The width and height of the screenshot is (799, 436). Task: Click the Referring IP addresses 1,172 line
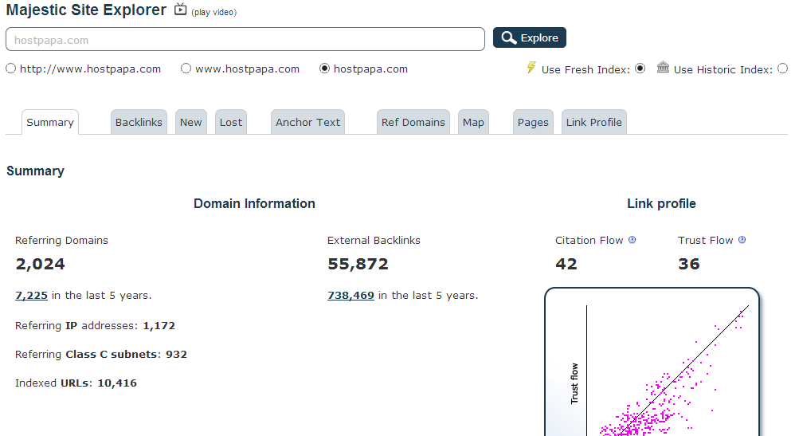96,325
